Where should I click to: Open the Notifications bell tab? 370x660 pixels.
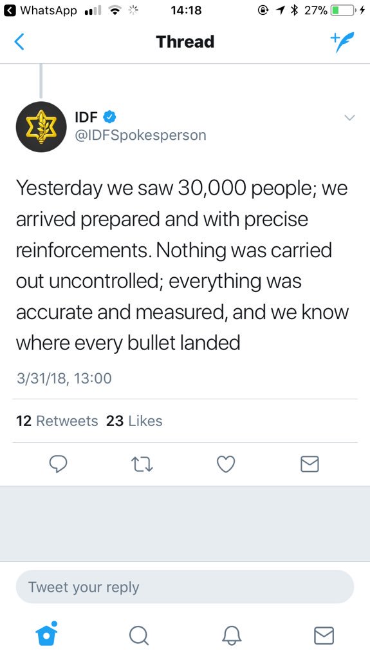pyautogui.click(x=232, y=635)
